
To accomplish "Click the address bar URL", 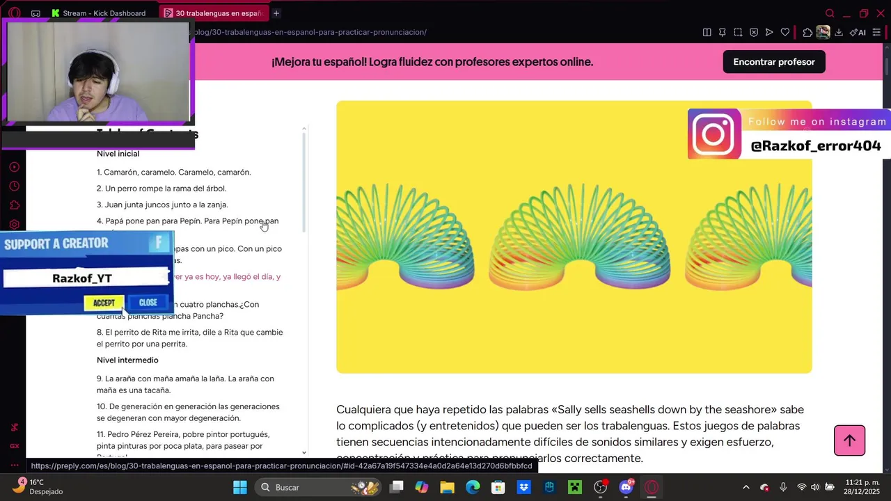I will [x=310, y=32].
